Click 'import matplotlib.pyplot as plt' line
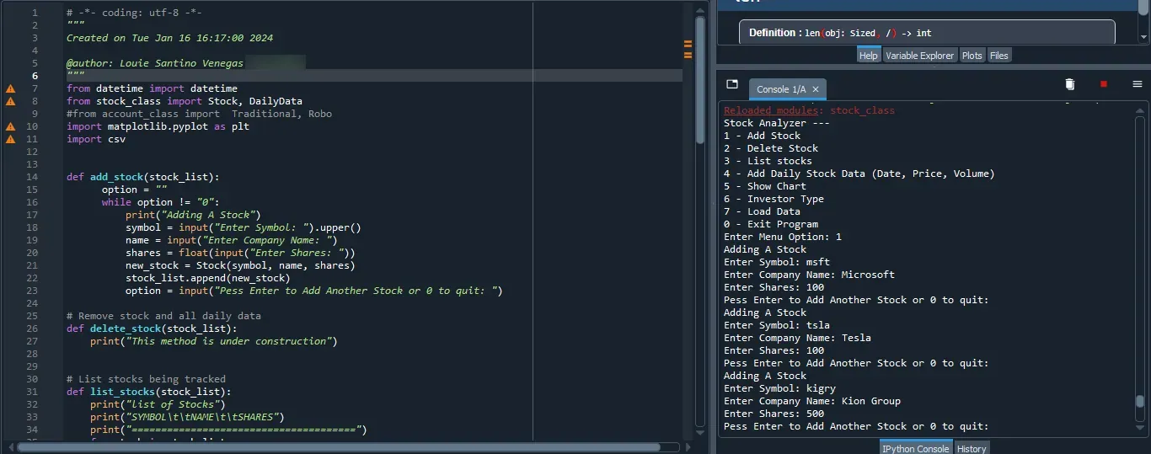Viewport: 1151px width, 454px height. [x=158, y=126]
